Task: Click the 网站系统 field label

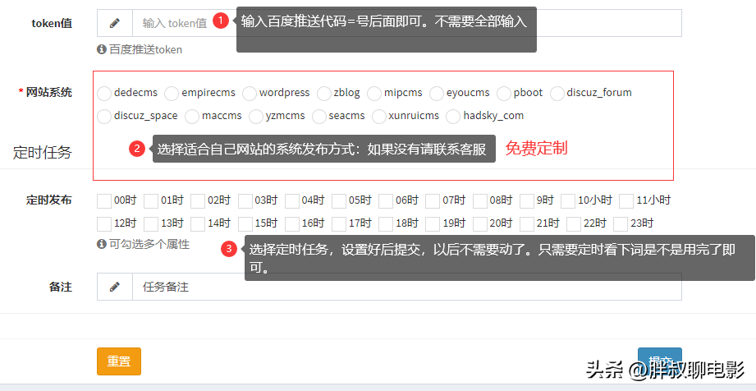Action: 48,92
